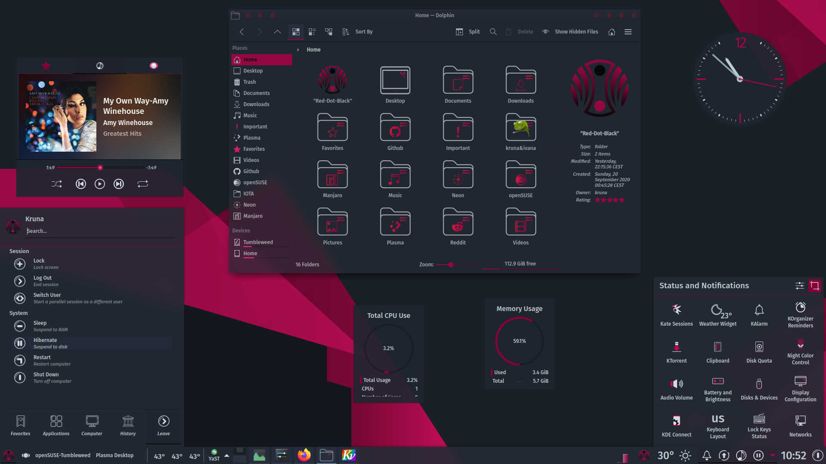Open Night Color Control
This screenshot has width=826, height=464.
click(801, 352)
